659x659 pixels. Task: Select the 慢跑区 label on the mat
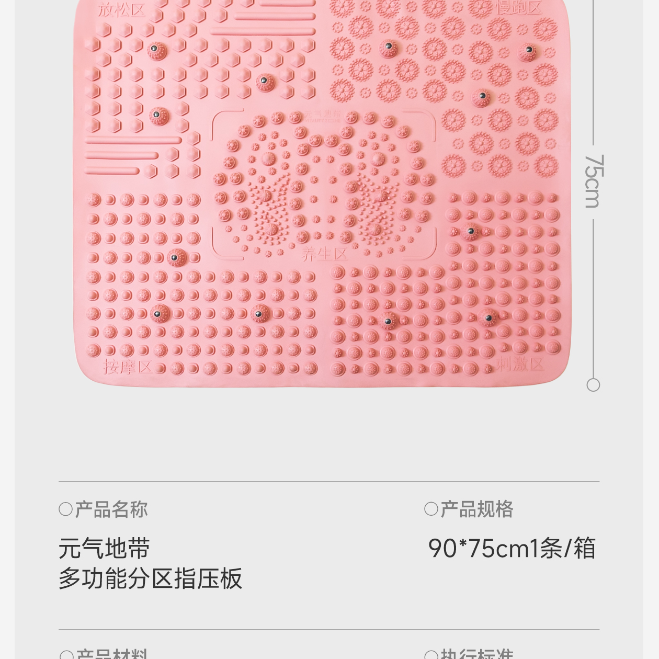518,7
